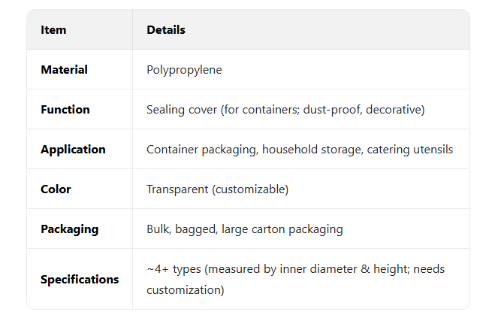Click the word "customization)" in Specifications details

pyautogui.click(x=185, y=289)
